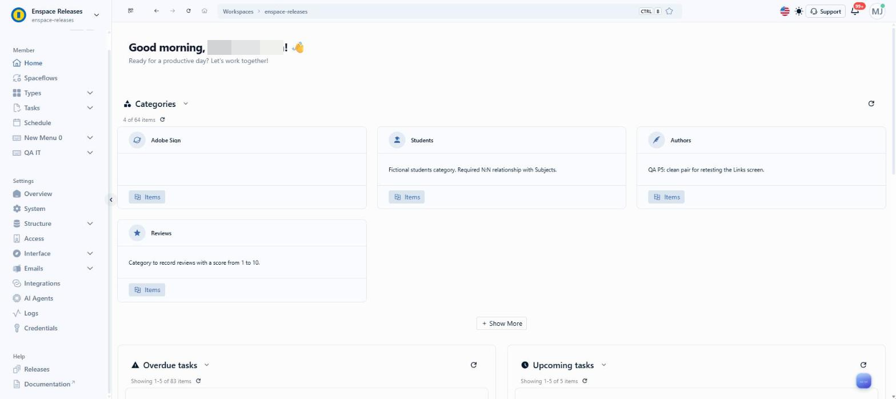Open Items of Adobe Sign category
896x399 pixels.
click(x=147, y=197)
